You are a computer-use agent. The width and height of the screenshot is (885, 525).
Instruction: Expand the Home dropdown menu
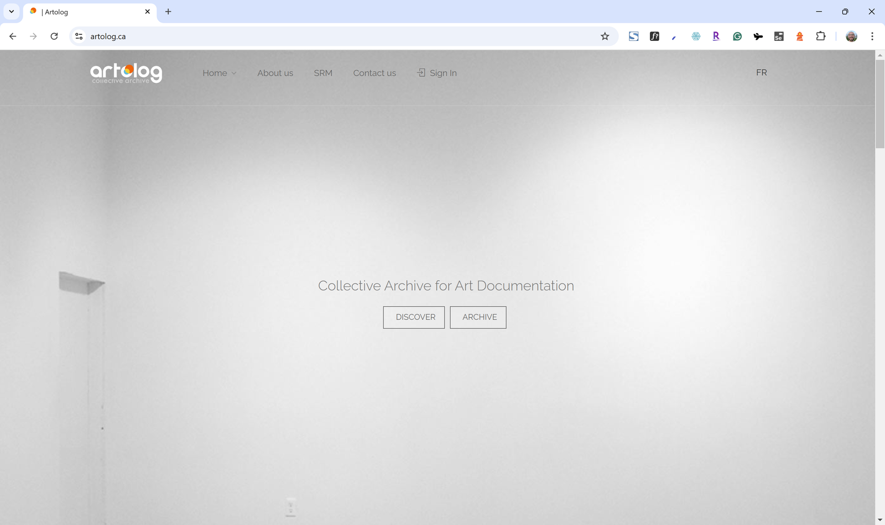point(219,73)
